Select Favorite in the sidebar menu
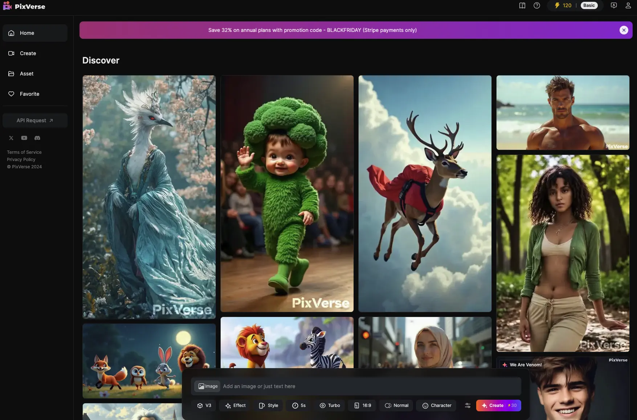The image size is (637, 420). click(x=29, y=94)
